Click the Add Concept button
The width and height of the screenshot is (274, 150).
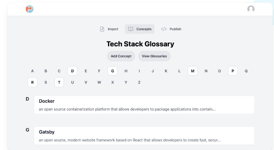click(x=121, y=56)
